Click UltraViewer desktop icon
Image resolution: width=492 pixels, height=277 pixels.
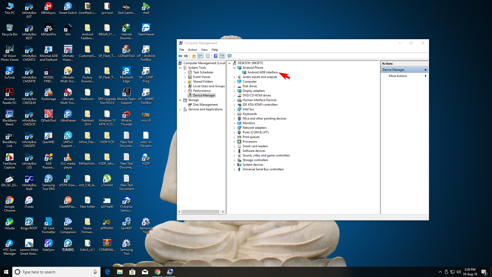click(x=68, y=116)
